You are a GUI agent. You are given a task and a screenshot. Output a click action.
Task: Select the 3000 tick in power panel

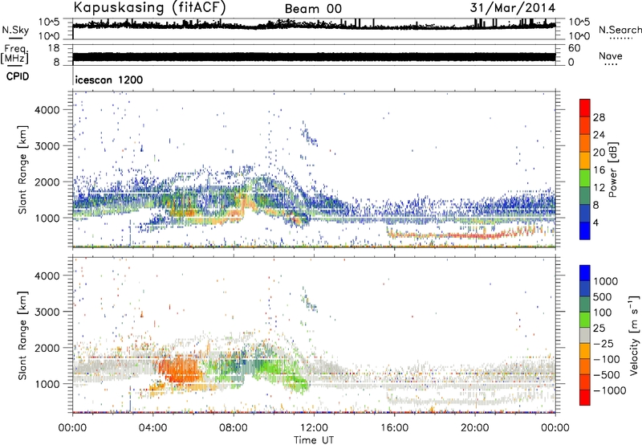tap(47, 146)
